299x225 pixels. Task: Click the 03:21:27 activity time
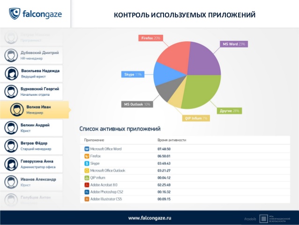(164, 171)
